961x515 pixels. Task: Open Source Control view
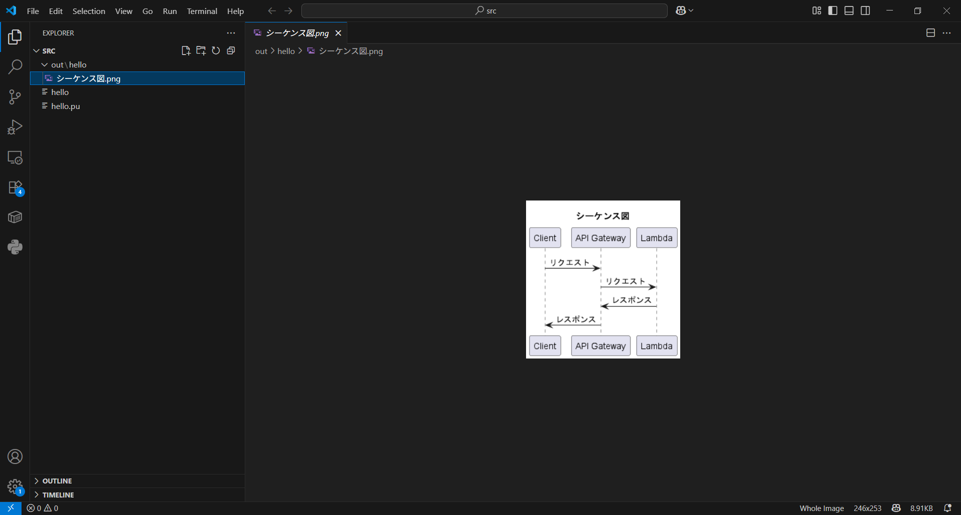point(15,97)
